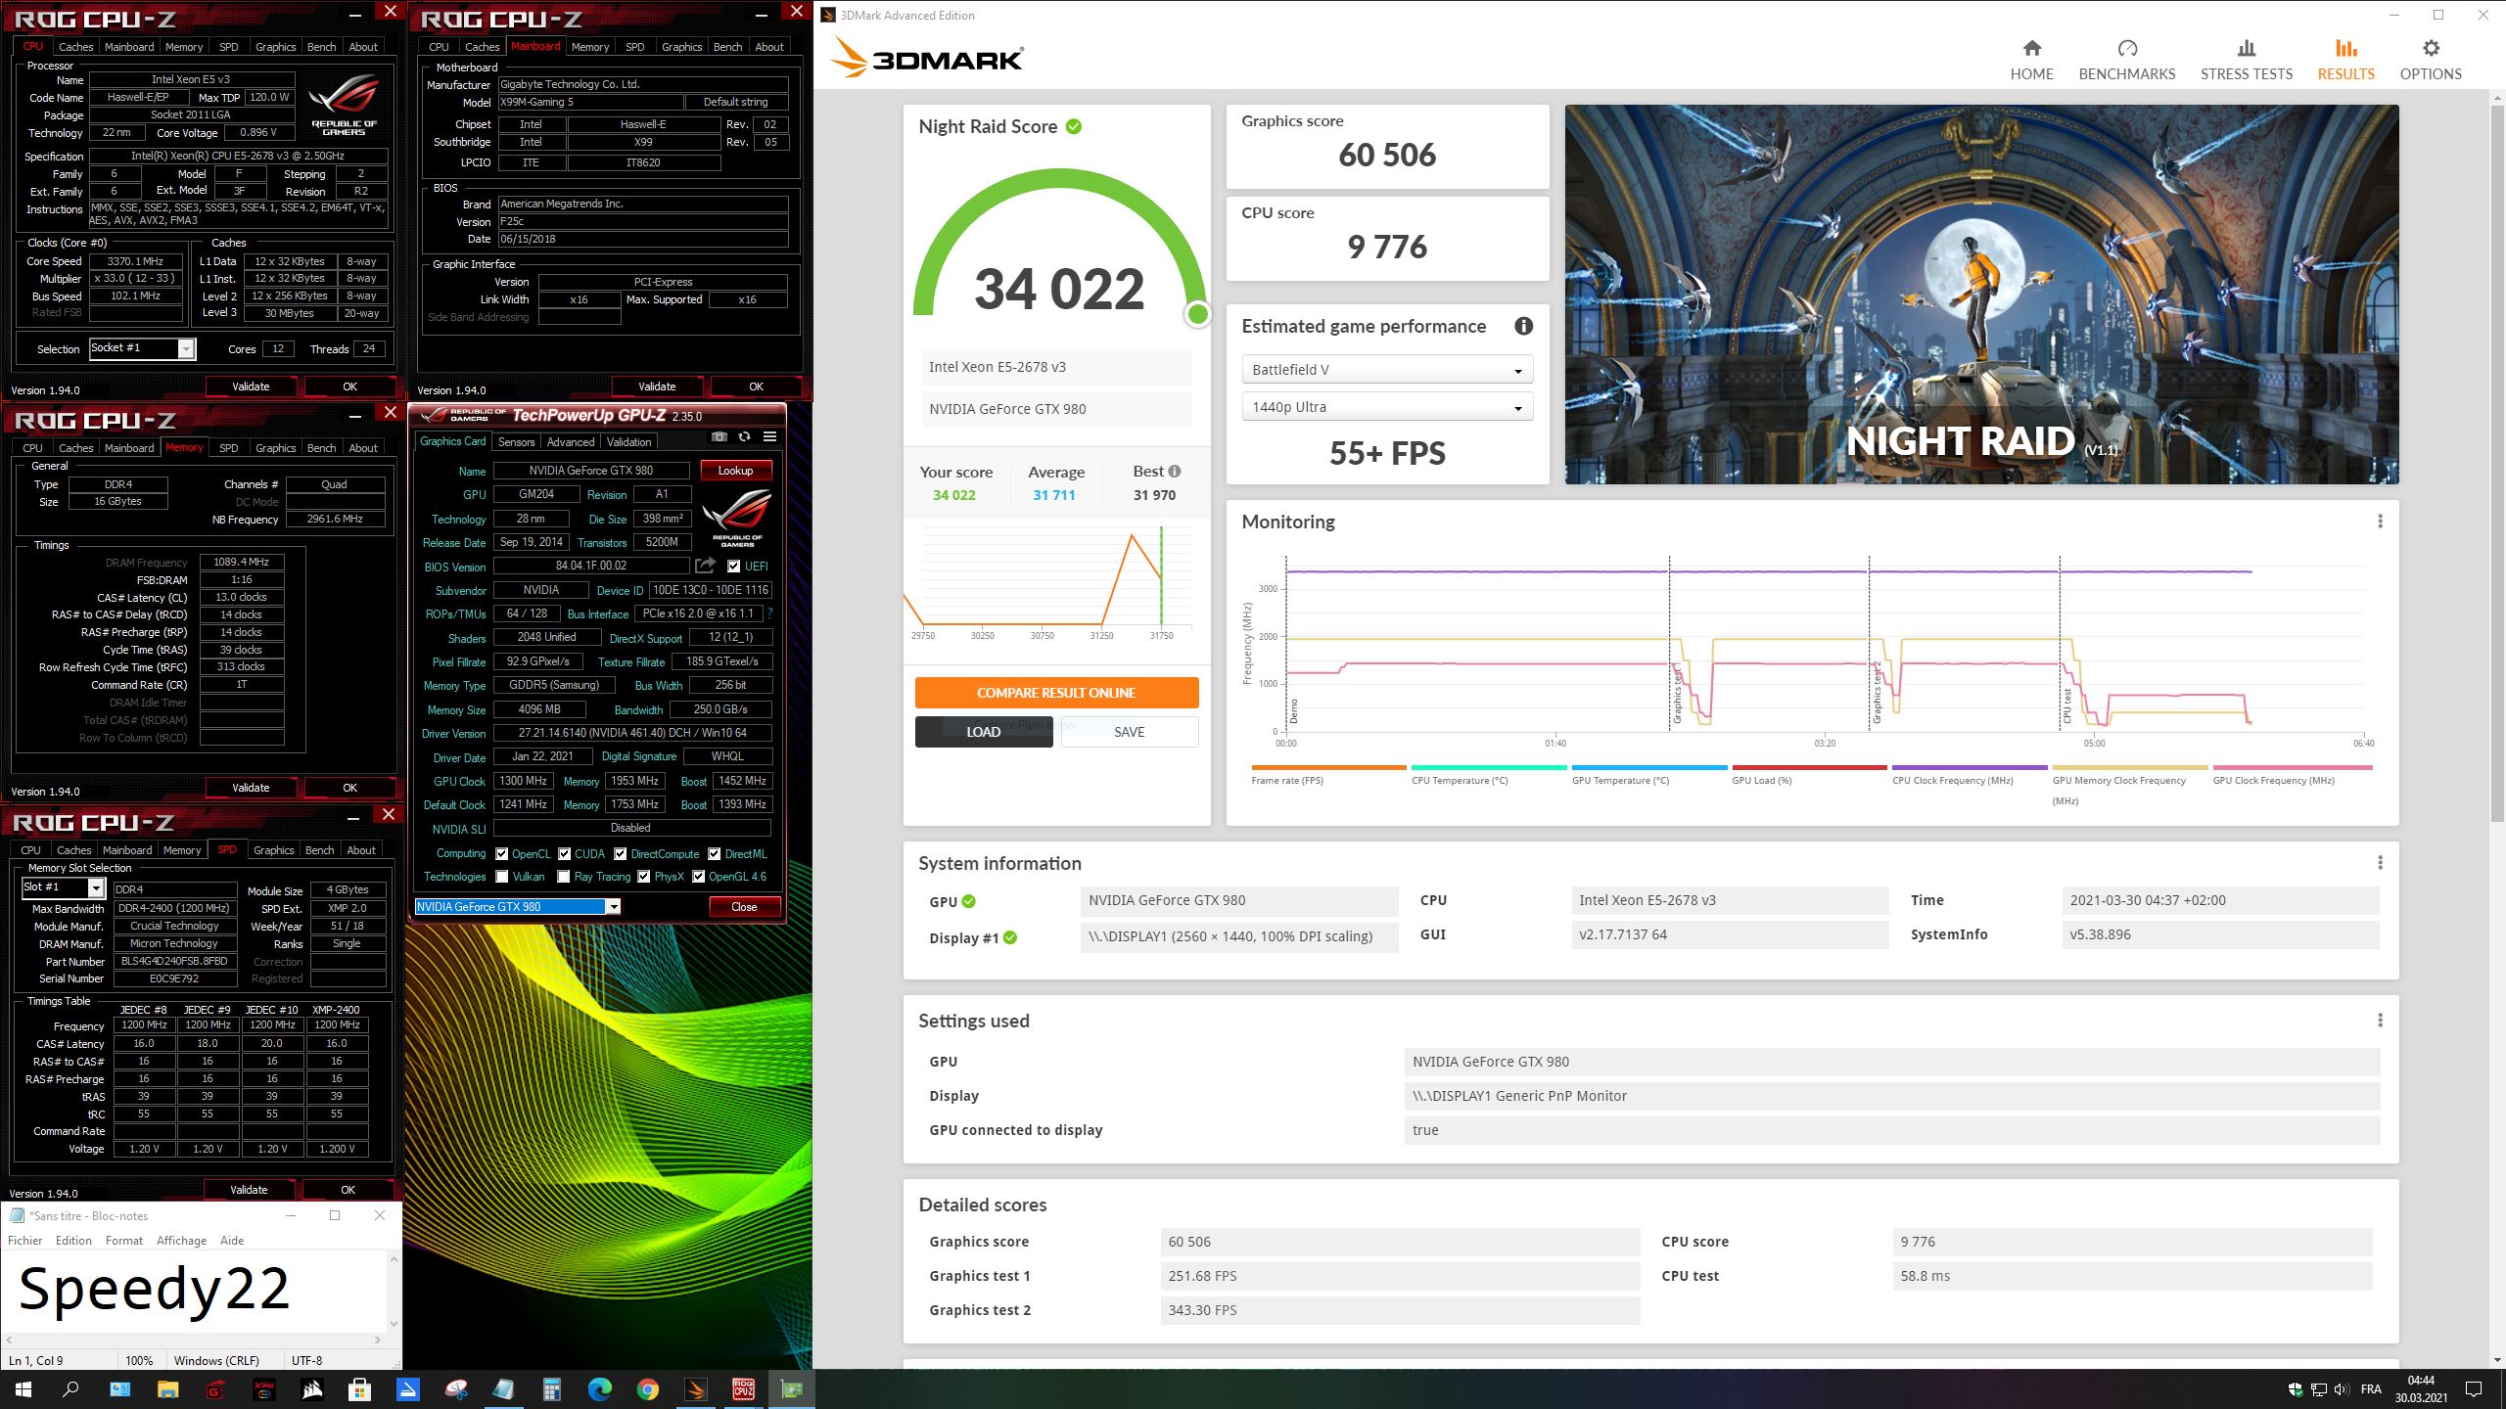Image resolution: width=2506 pixels, height=1409 pixels.
Task: Expand the 1440p Ultra resolution dropdown
Action: tap(1387, 407)
